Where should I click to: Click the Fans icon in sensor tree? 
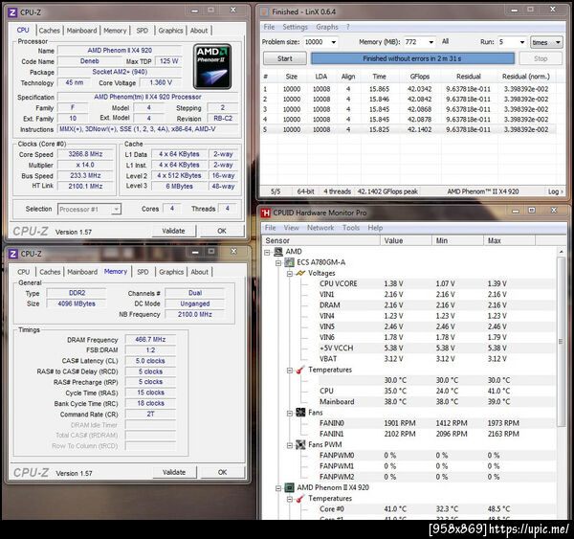coord(300,413)
